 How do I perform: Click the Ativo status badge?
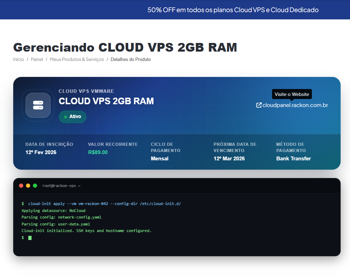72,117
